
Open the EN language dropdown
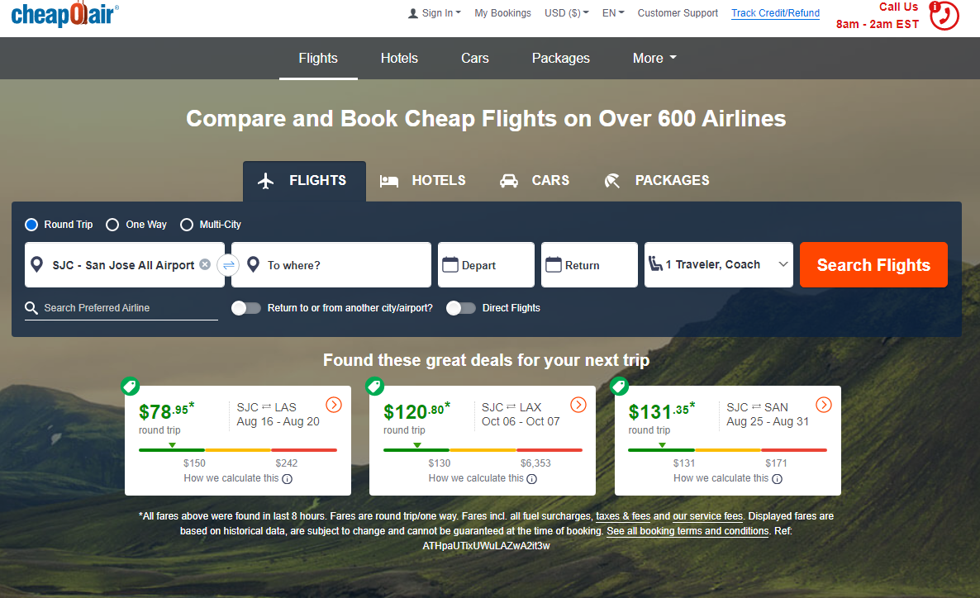[613, 13]
